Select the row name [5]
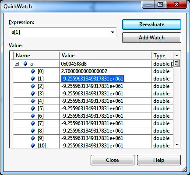 click(x=41, y=108)
